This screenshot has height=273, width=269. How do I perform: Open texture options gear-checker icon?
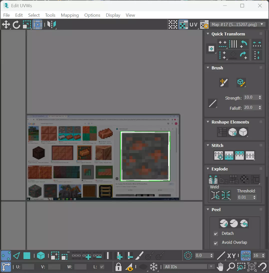[x=204, y=24]
